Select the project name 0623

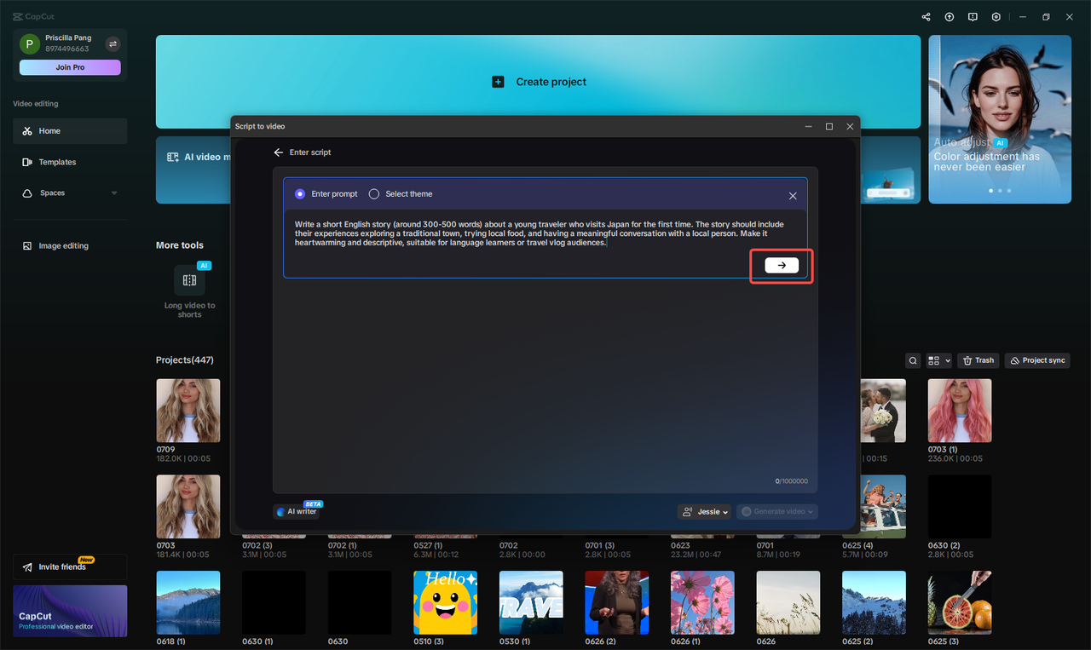(680, 545)
